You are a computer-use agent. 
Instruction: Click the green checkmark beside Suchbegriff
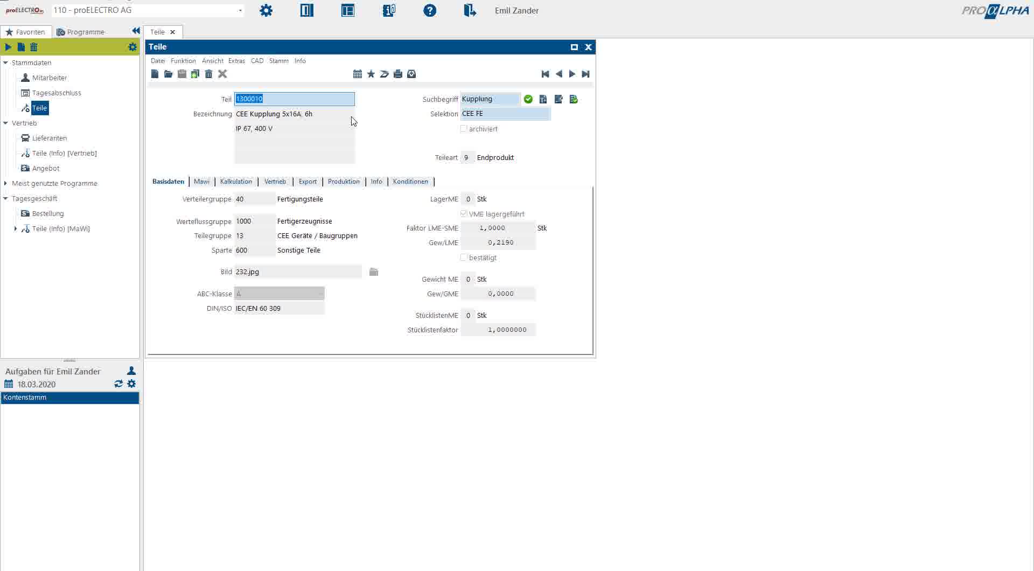(x=528, y=99)
